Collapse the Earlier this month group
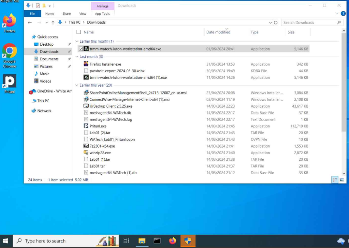This screenshot has height=248, width=349. tap(77, 41)
